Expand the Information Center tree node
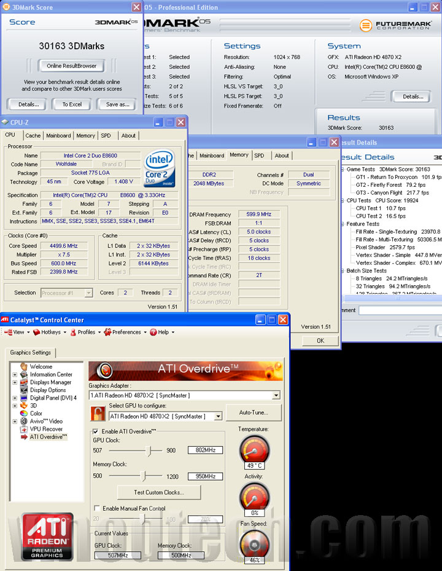This screenshot has height=571, width=442. [x=15, y=374]
